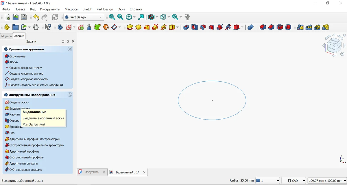Click Скругление in edge tools
The image size is (347, 185).
tap(17, 56)
